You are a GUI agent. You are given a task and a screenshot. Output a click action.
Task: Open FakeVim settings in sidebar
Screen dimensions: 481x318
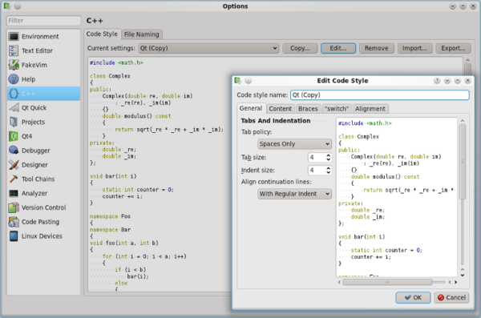[43, 65]
